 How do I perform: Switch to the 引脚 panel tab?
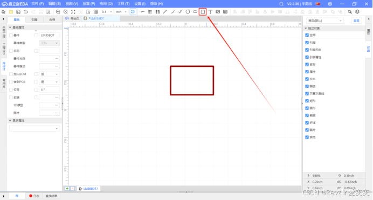[34, 20]
